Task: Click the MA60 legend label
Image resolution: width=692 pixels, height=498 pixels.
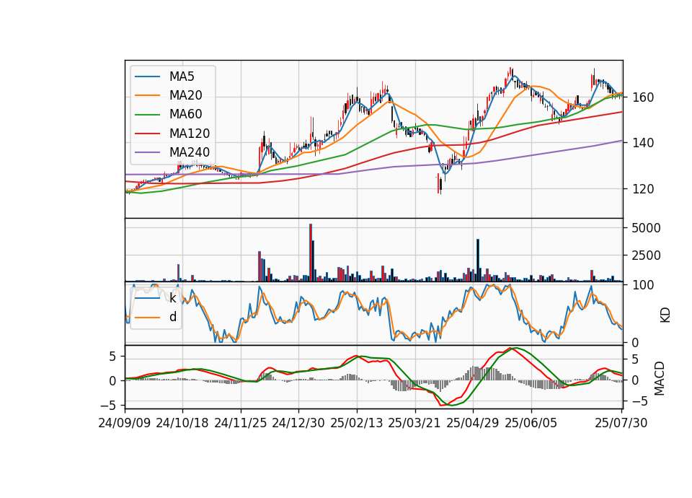Action: point(185,115)
